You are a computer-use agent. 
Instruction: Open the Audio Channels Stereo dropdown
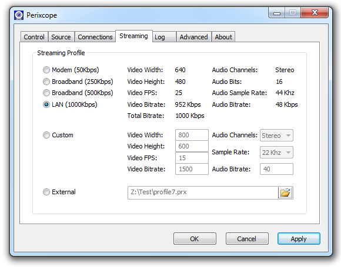[x=276, y=136]
